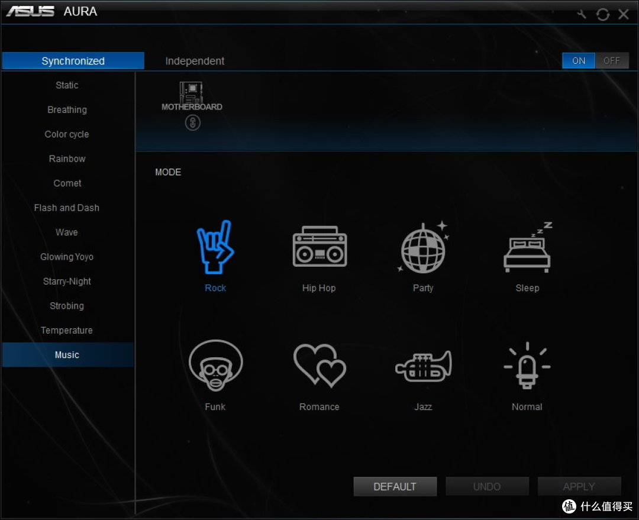
Task: Toggle the link icon under Motherboard
Action: [x=193, y=122]
